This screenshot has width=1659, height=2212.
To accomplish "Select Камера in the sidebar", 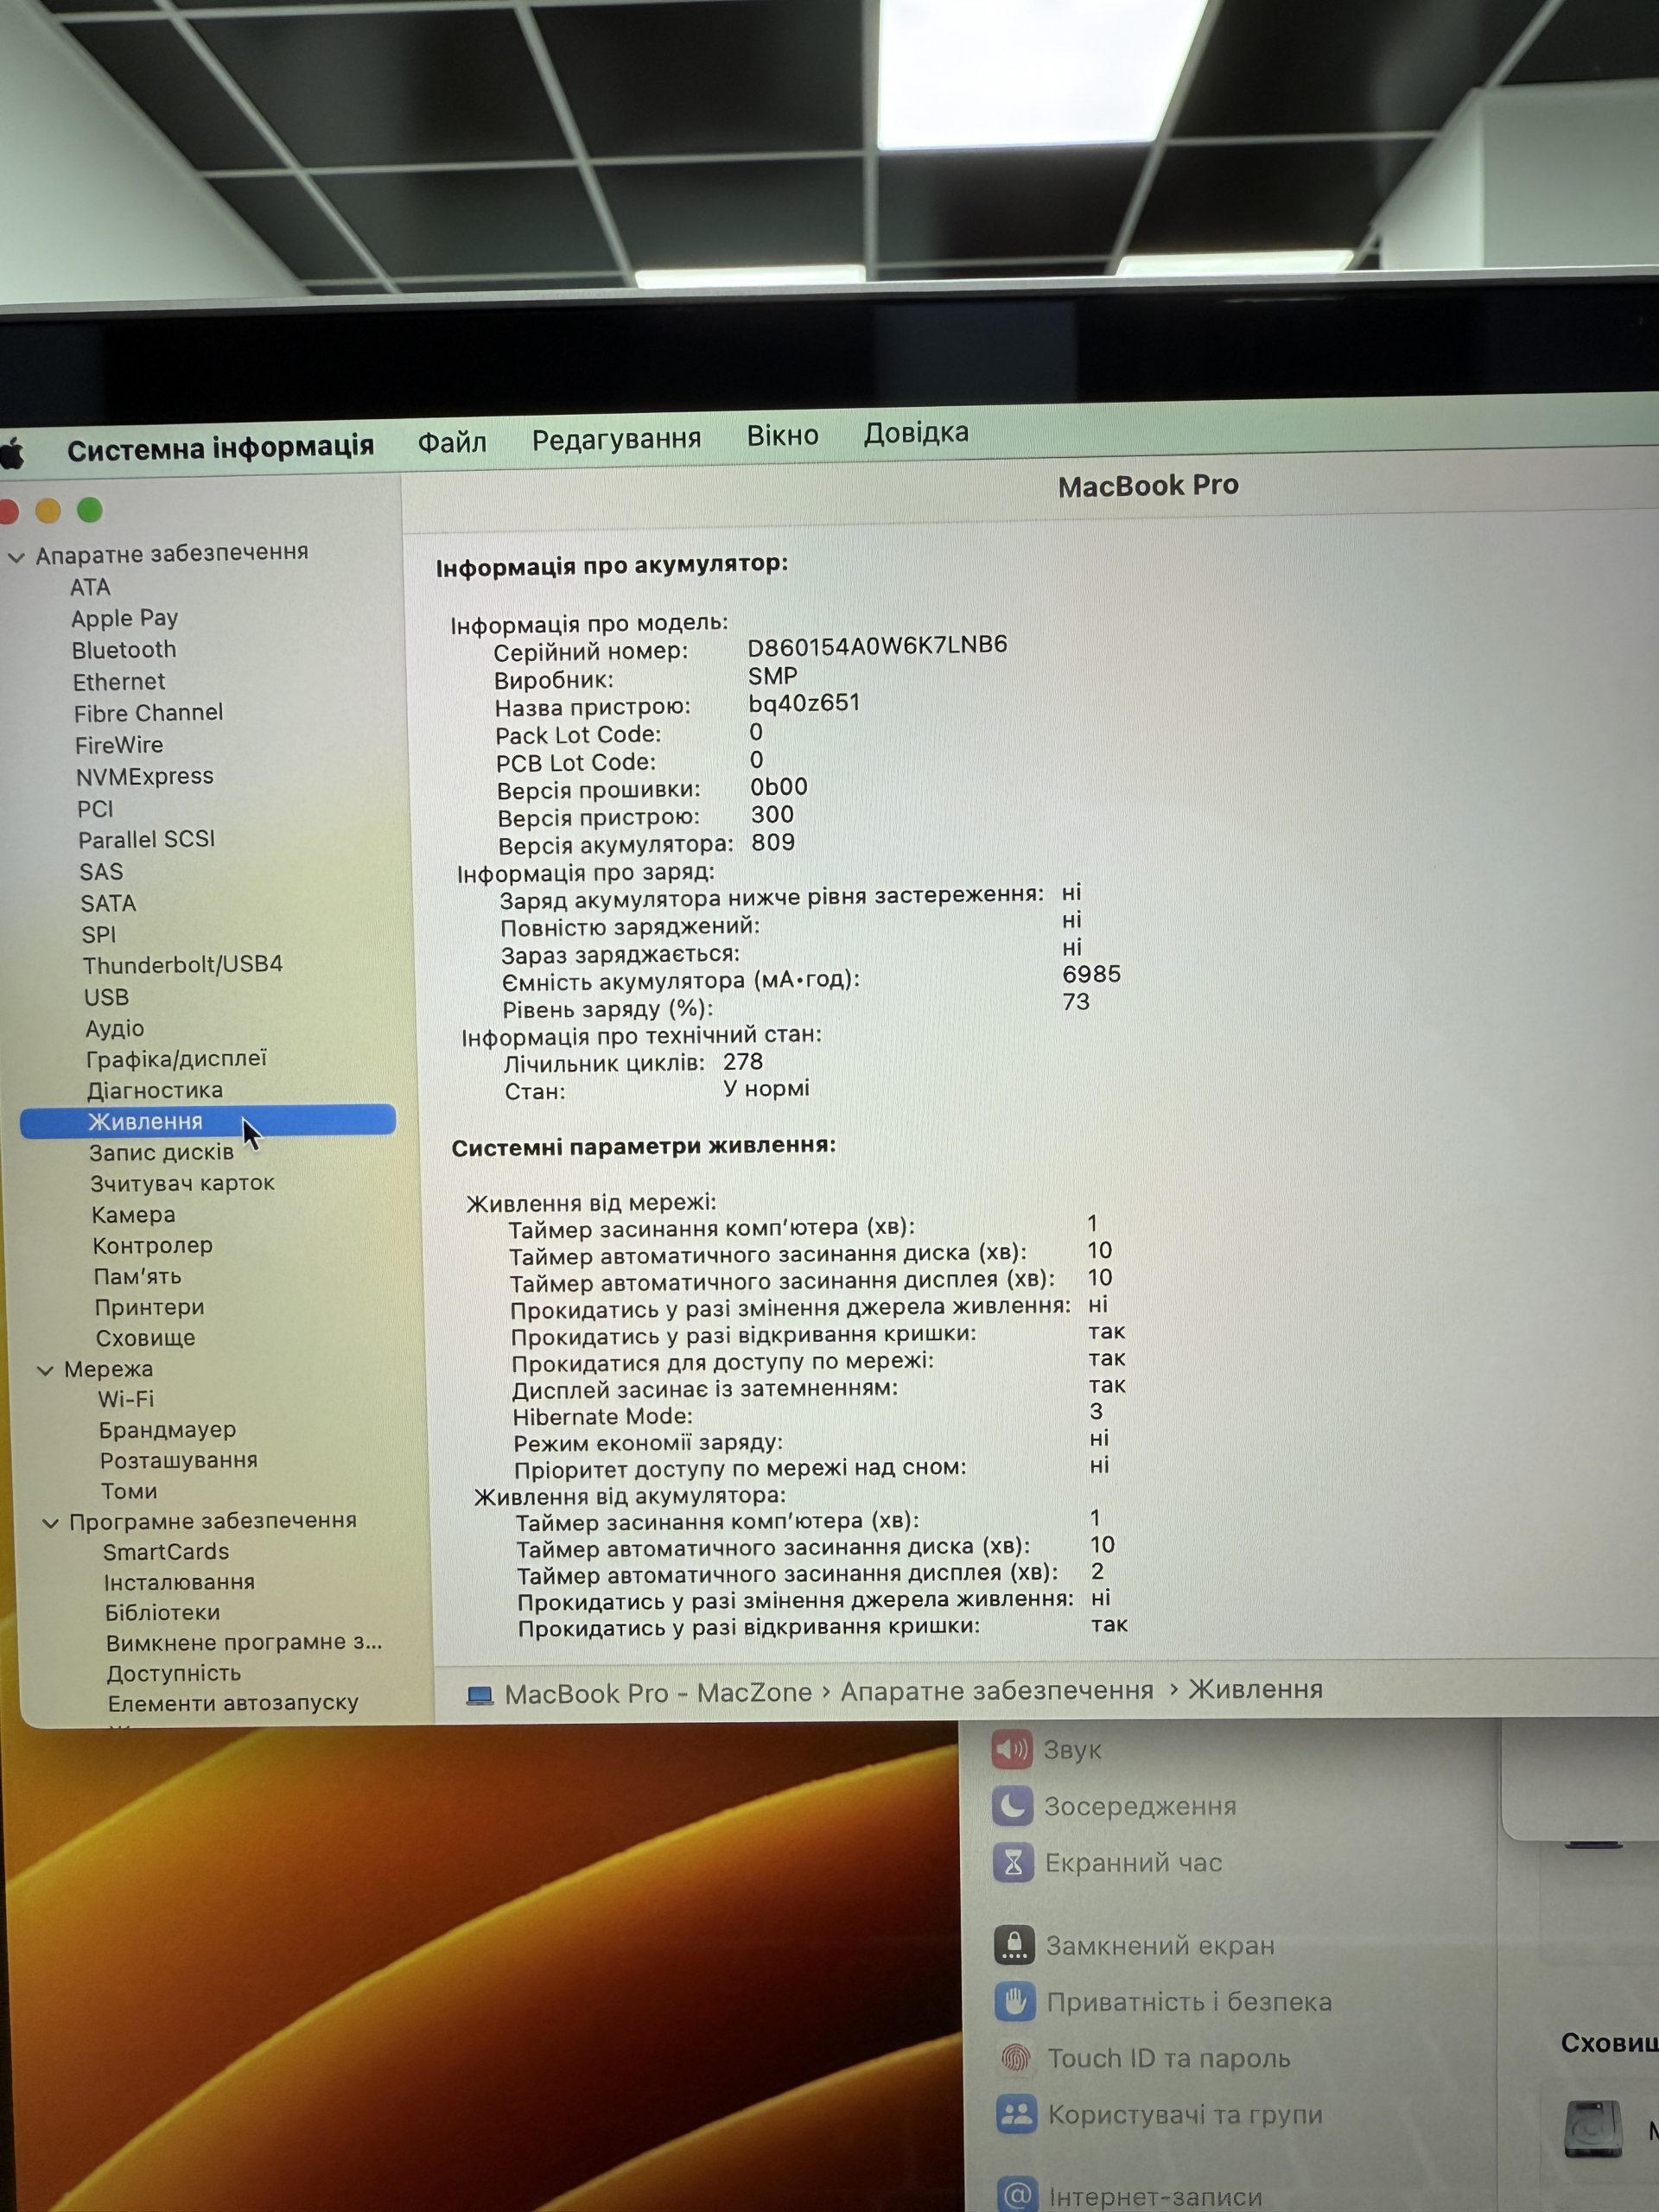I will (x=133, y=1215).
